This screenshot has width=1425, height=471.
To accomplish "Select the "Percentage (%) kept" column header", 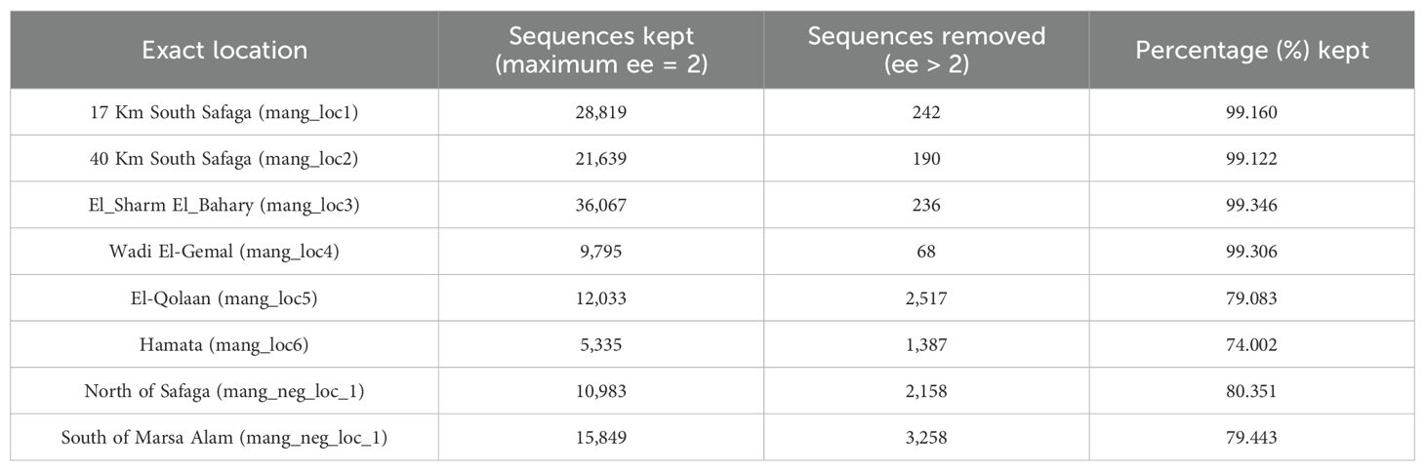I will (1252, 50).
